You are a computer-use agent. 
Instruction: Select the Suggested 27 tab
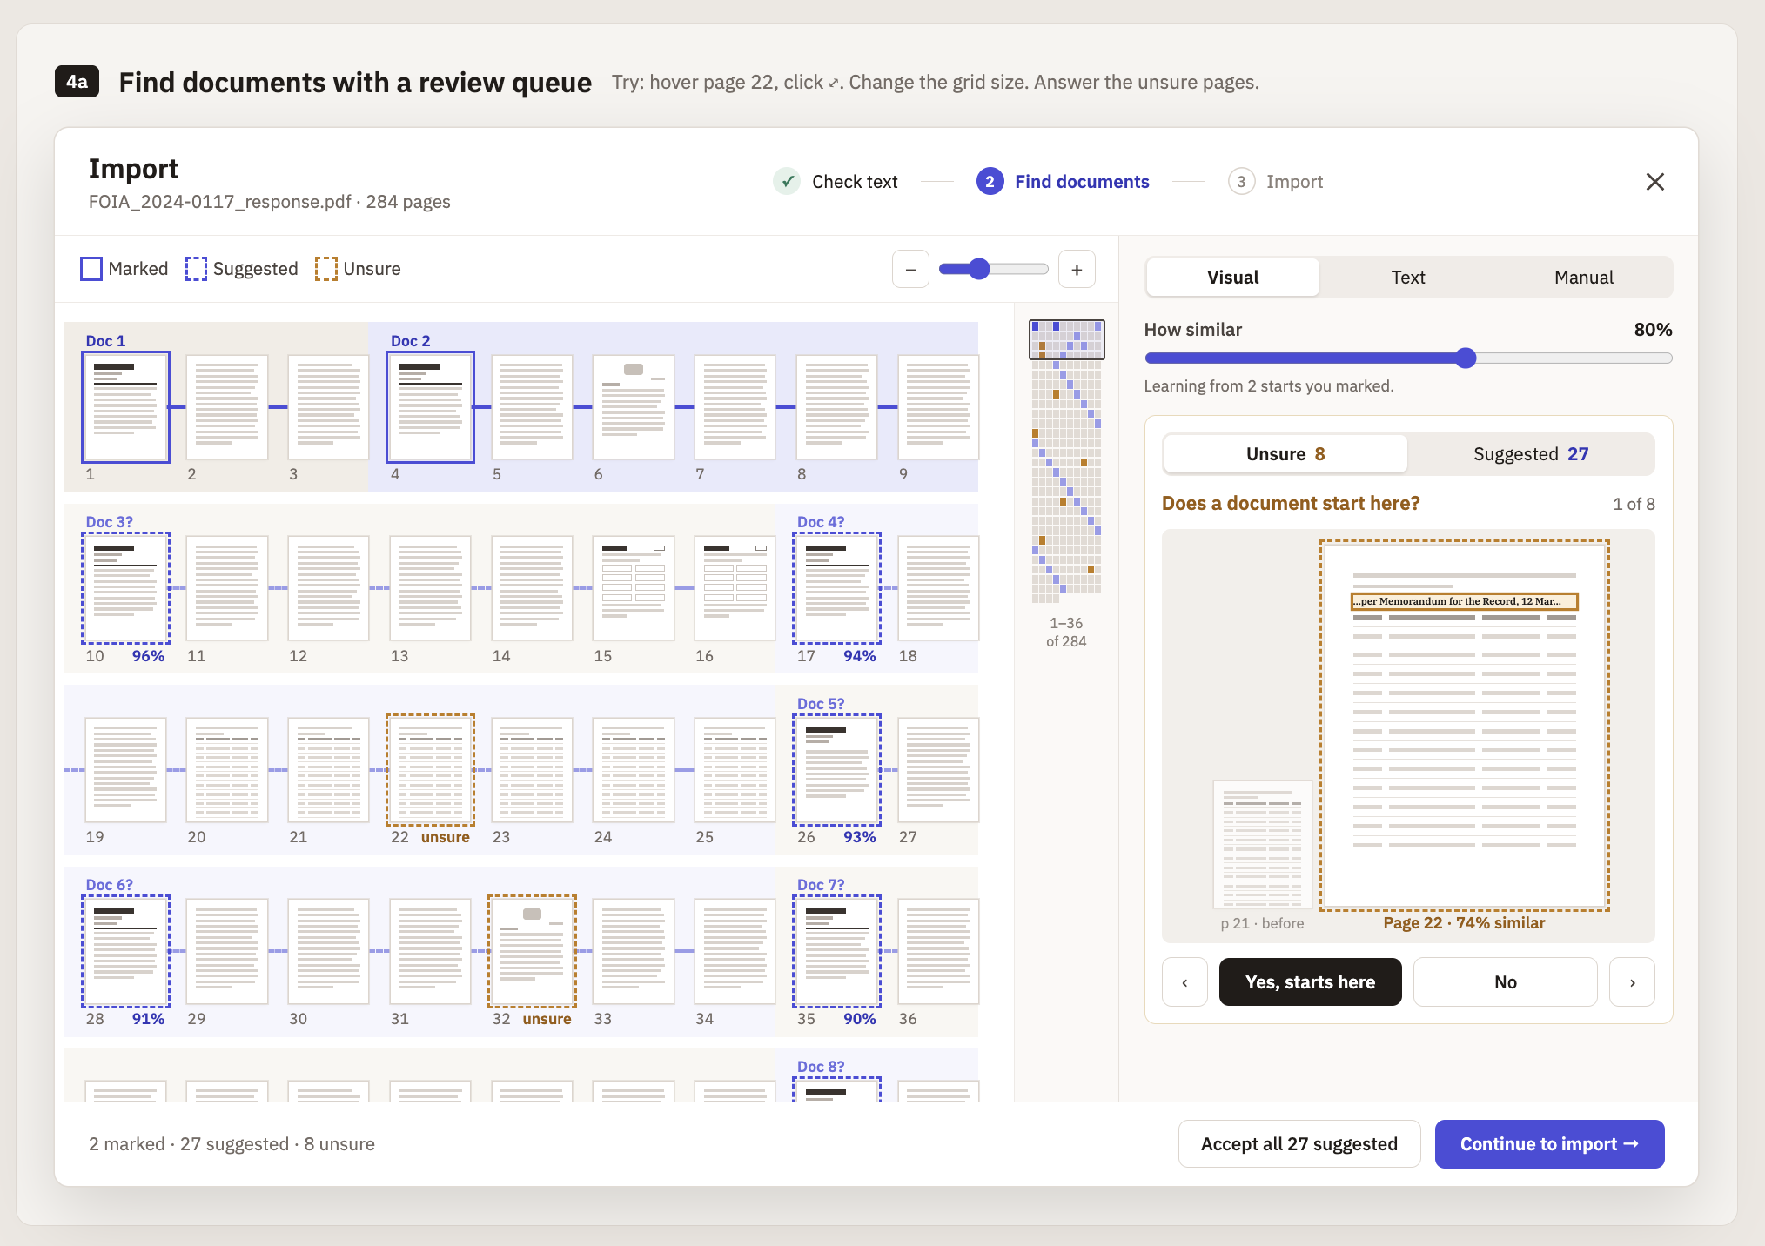(1531, 454)
